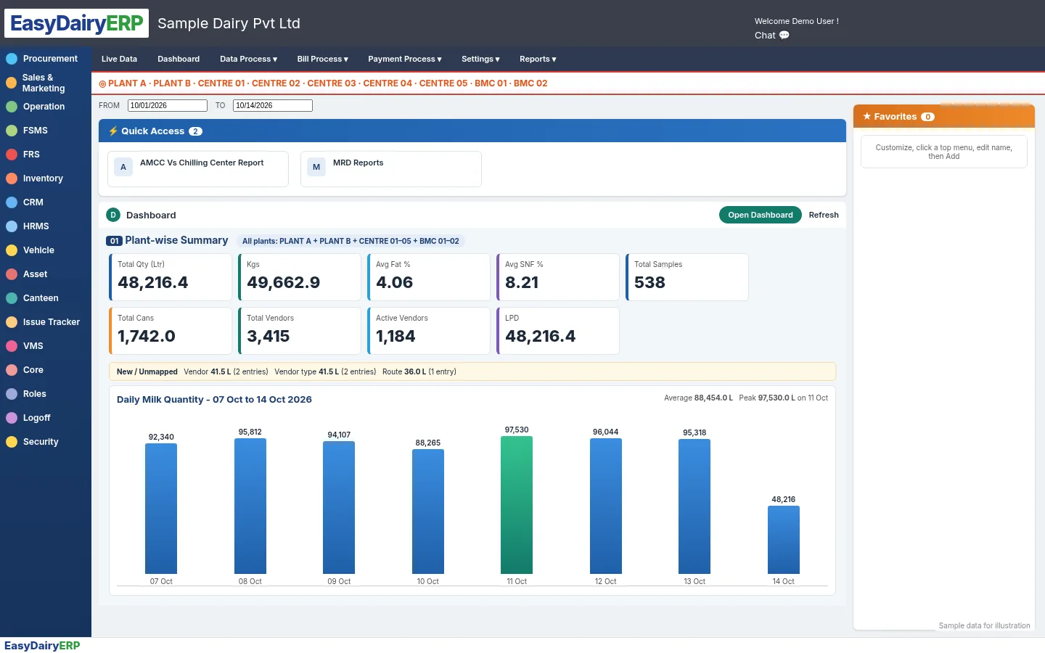The width and height of the screenshot is (1045, 653).
Task: Open the Payment Process dropdown
Action: click(405, 59)
